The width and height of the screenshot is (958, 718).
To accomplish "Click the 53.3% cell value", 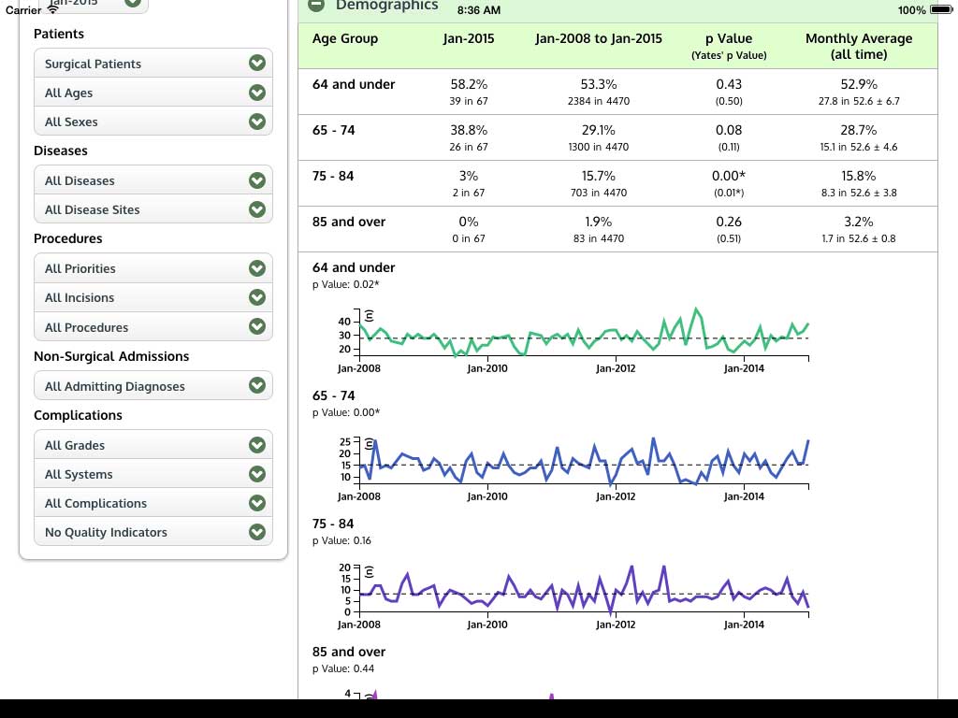I will click(599, 84).
